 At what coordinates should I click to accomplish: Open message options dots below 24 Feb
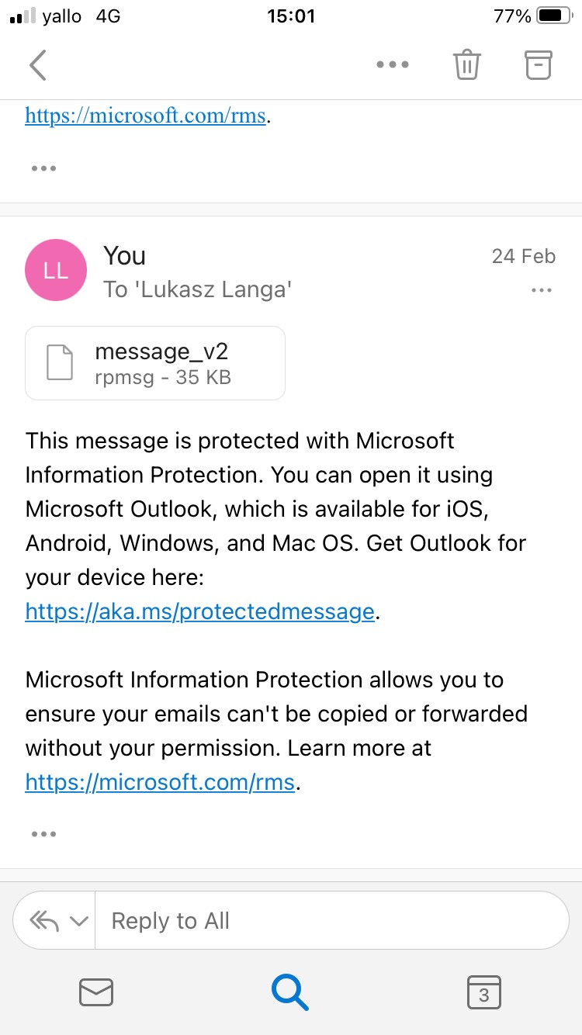tap(541, 290)
